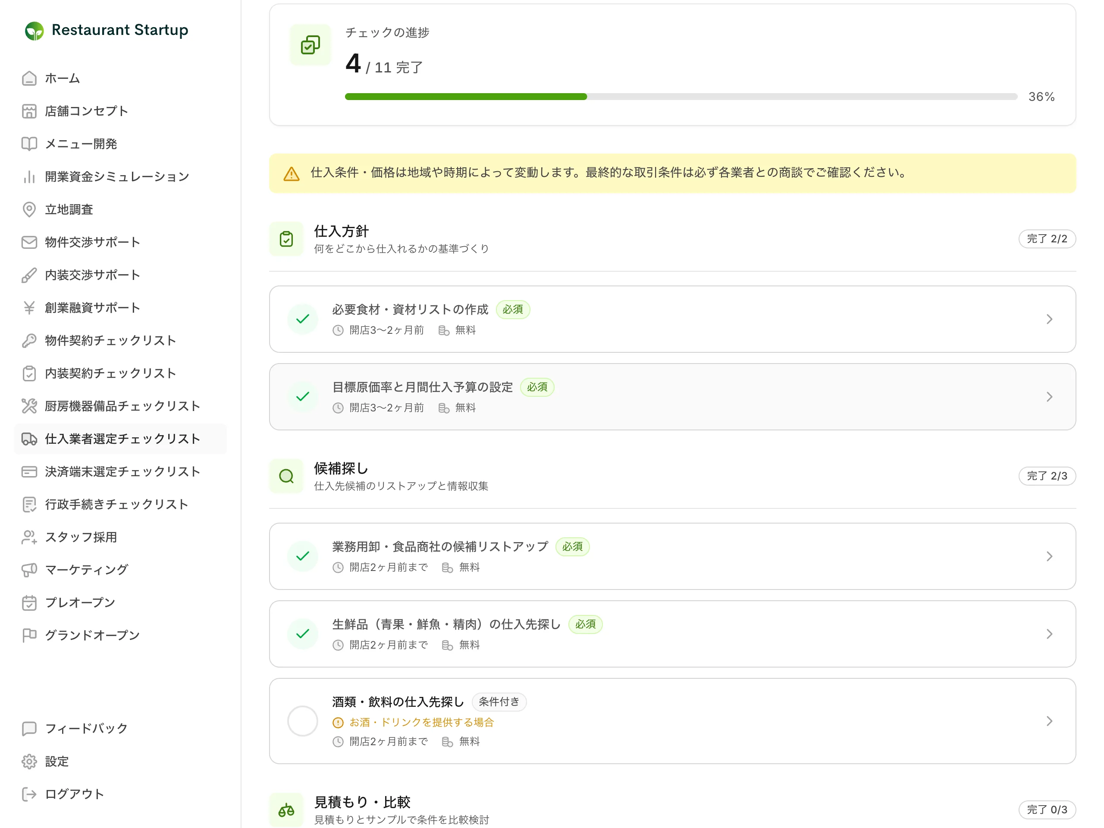
Task: Open 決済端末選定チェックリスト page
Action: click(120, 472)
